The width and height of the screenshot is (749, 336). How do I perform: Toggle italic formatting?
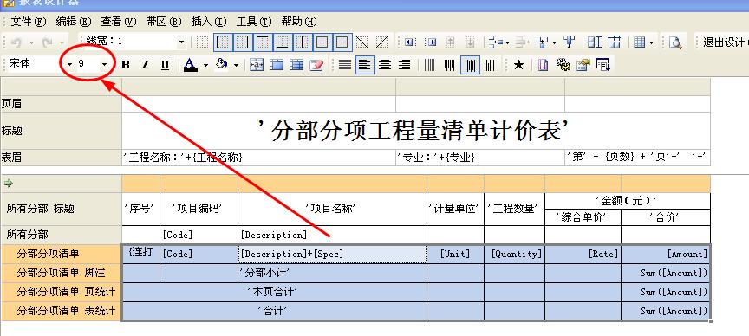pyautogui.click(x=146, y=65)
